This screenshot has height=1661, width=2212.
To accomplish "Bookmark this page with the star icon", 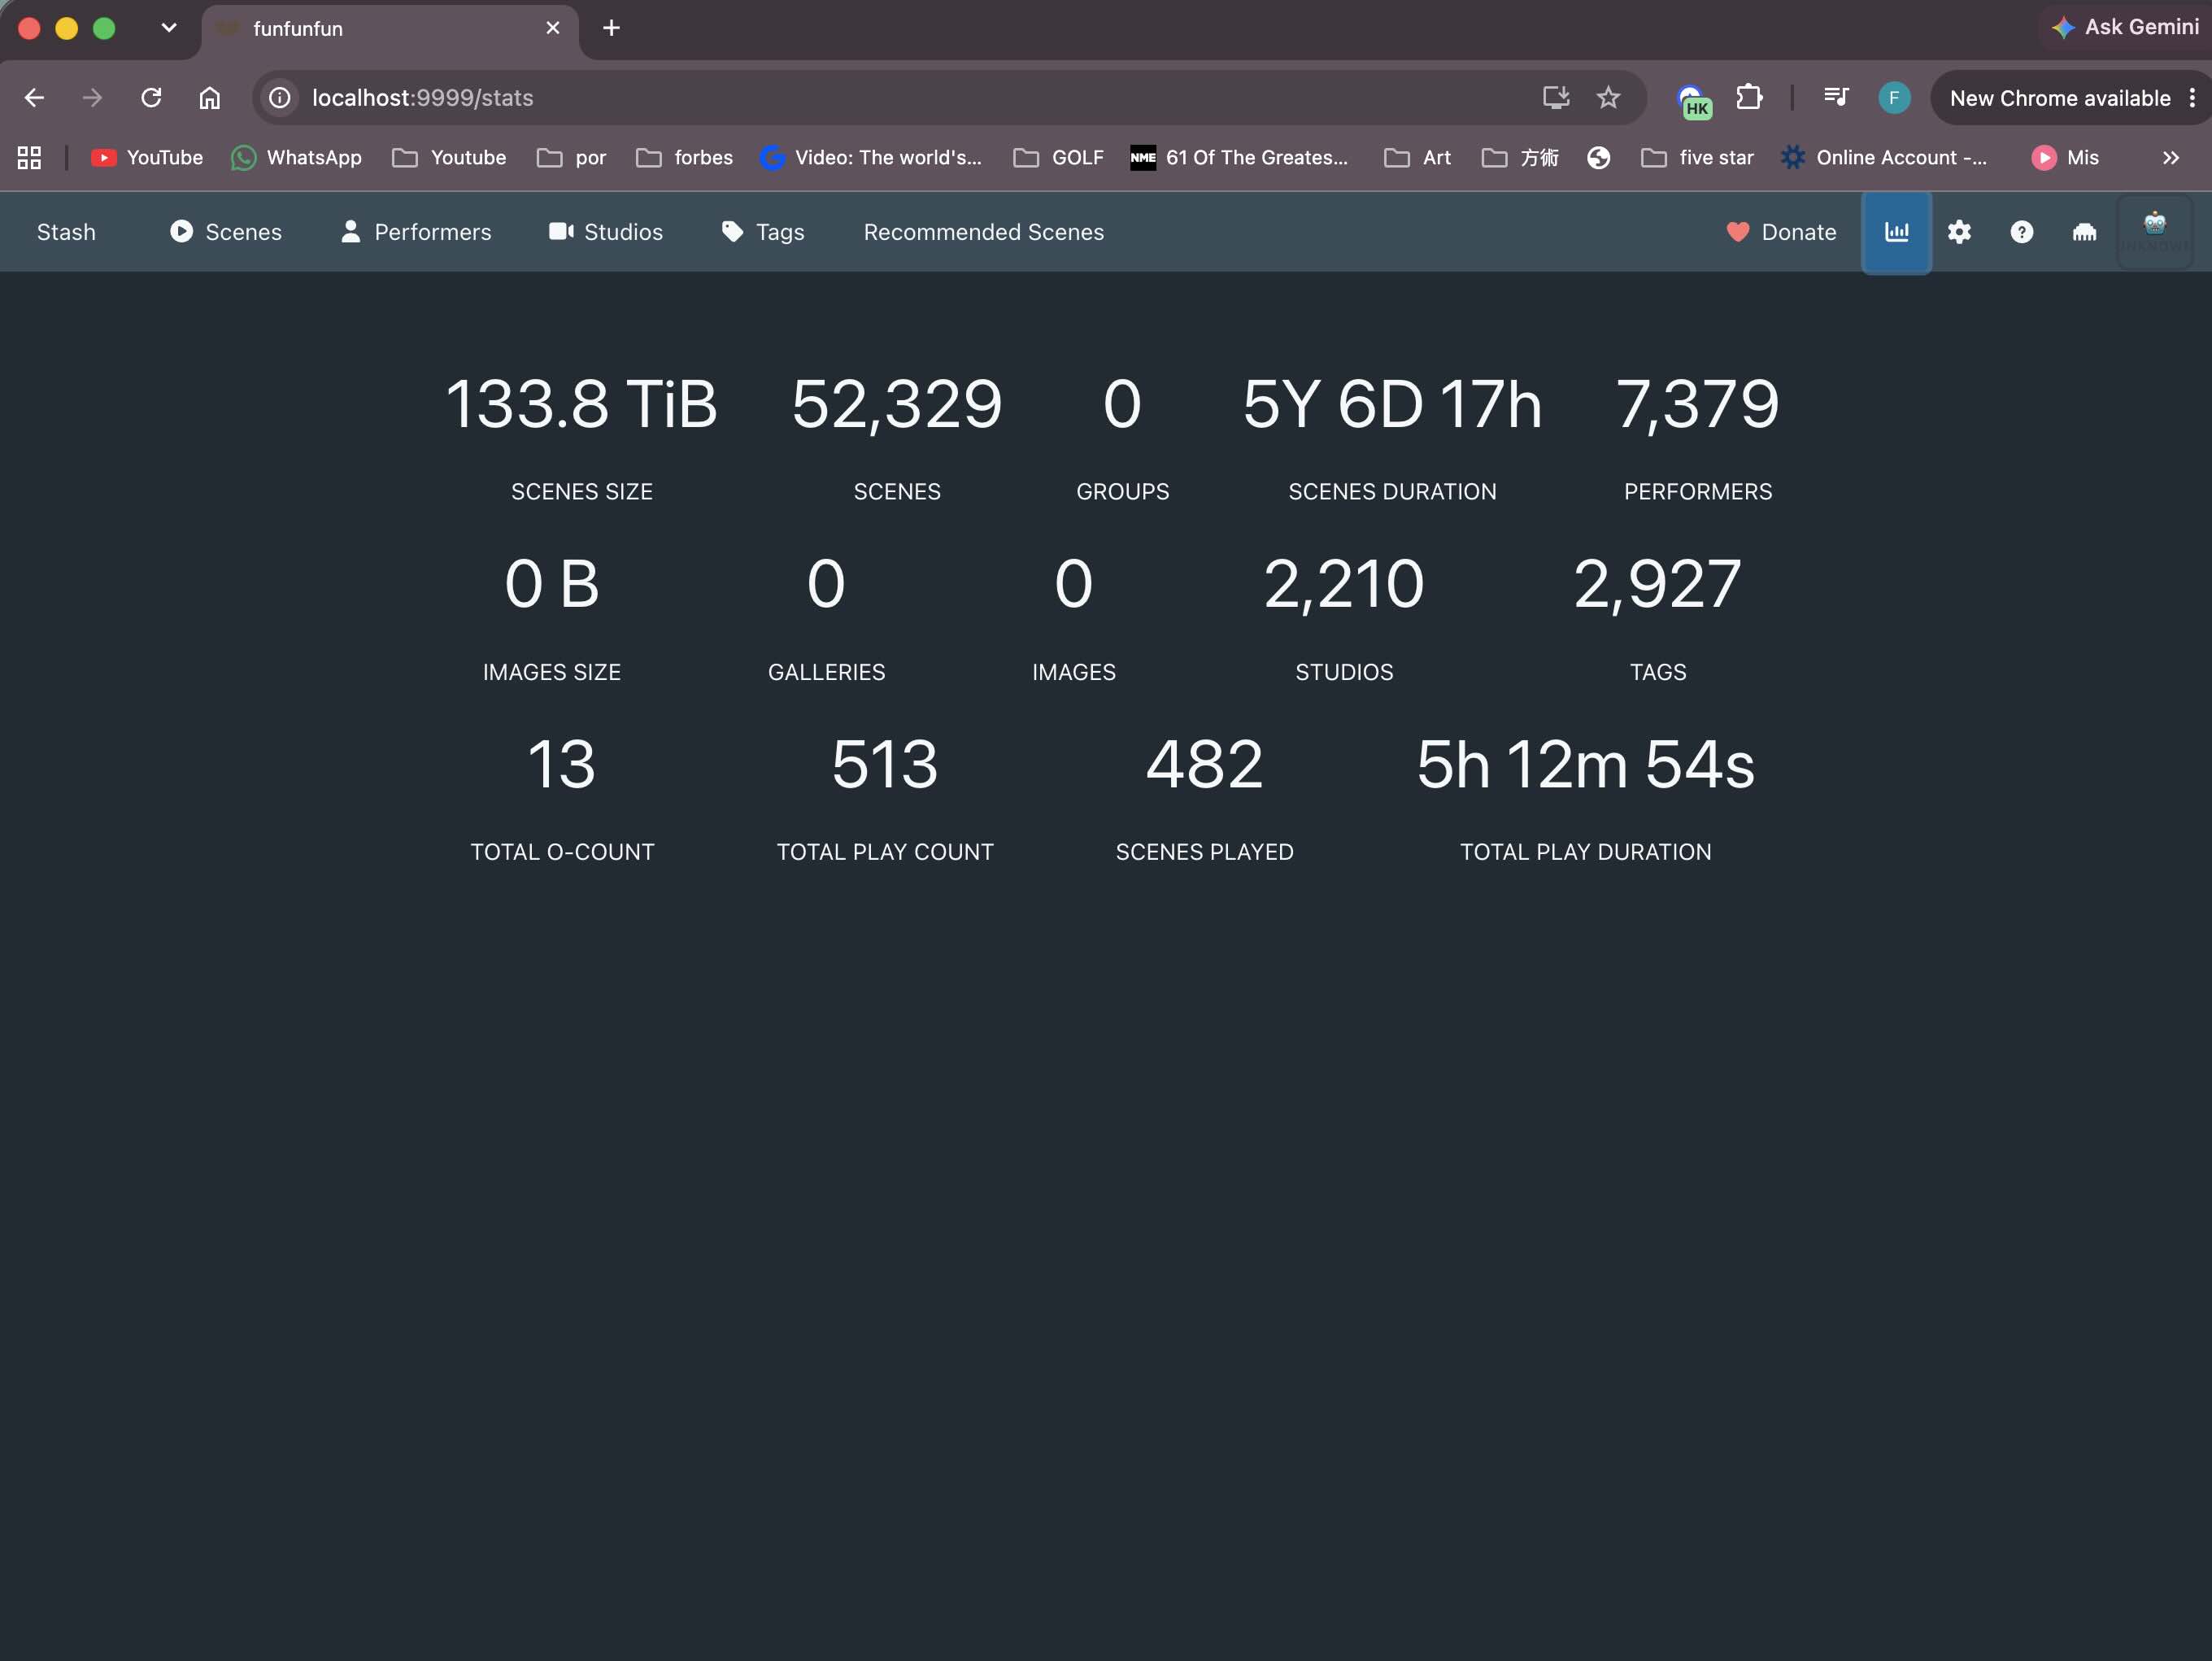I will click(1608, 98).
